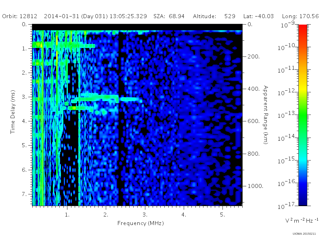The width and height of the screenshot is (323, 242).
Task: Click the timestamp '13:05:25.329'
Action: (128, 16)
